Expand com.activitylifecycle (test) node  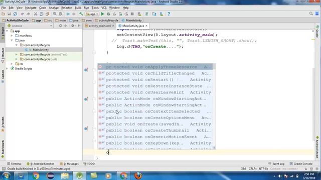[x=17, y=59]
